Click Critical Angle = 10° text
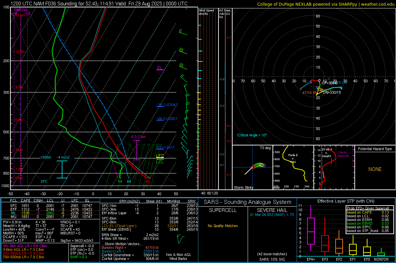Image resolution: width=396 pixels, height=263 pixels. pos(252,135)
